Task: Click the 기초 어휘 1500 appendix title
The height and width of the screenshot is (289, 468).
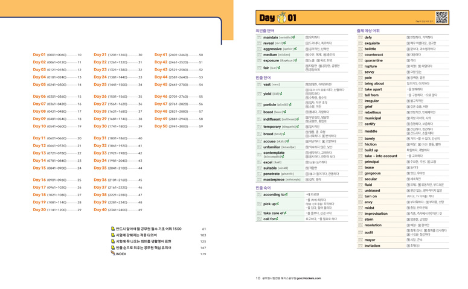Action: coord(149,229)
